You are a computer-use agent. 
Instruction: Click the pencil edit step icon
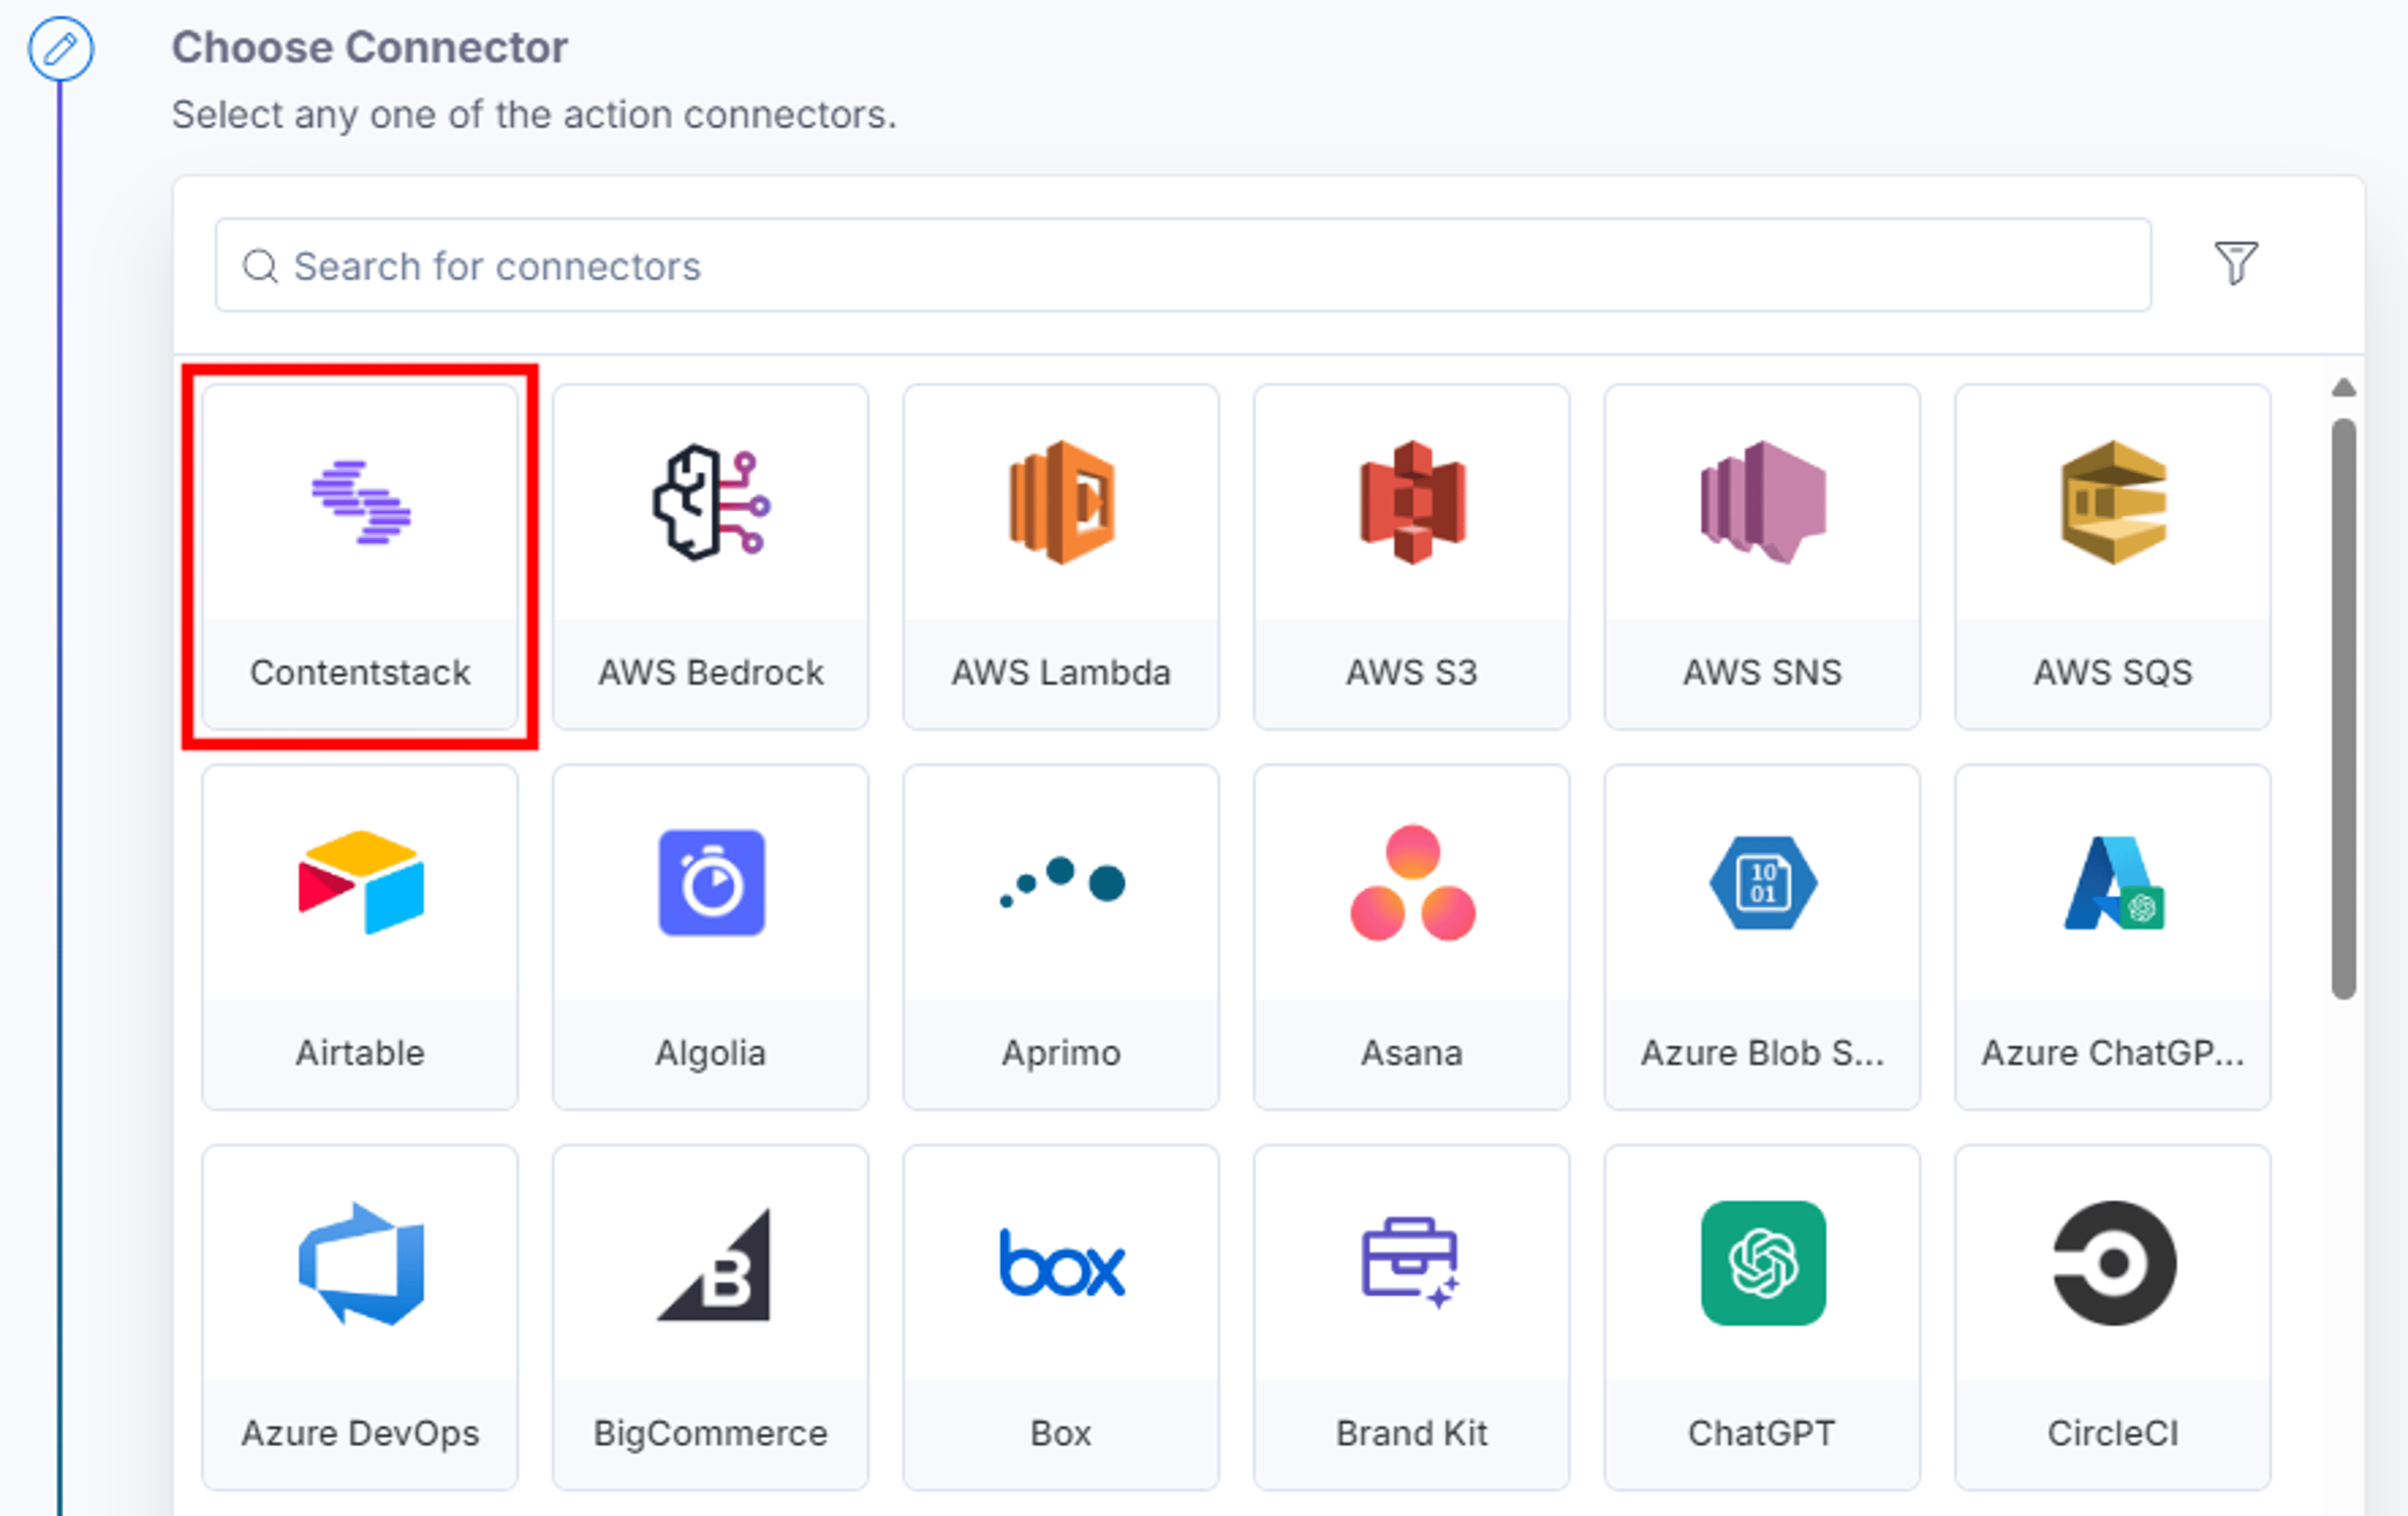[x=61, y=48]
